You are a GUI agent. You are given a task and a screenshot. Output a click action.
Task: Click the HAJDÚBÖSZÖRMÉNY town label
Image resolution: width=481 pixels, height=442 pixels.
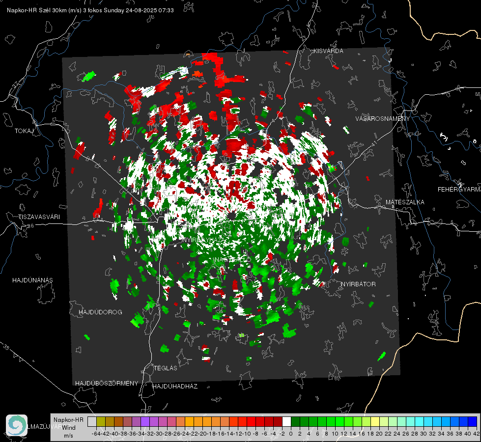pos(107,384)
